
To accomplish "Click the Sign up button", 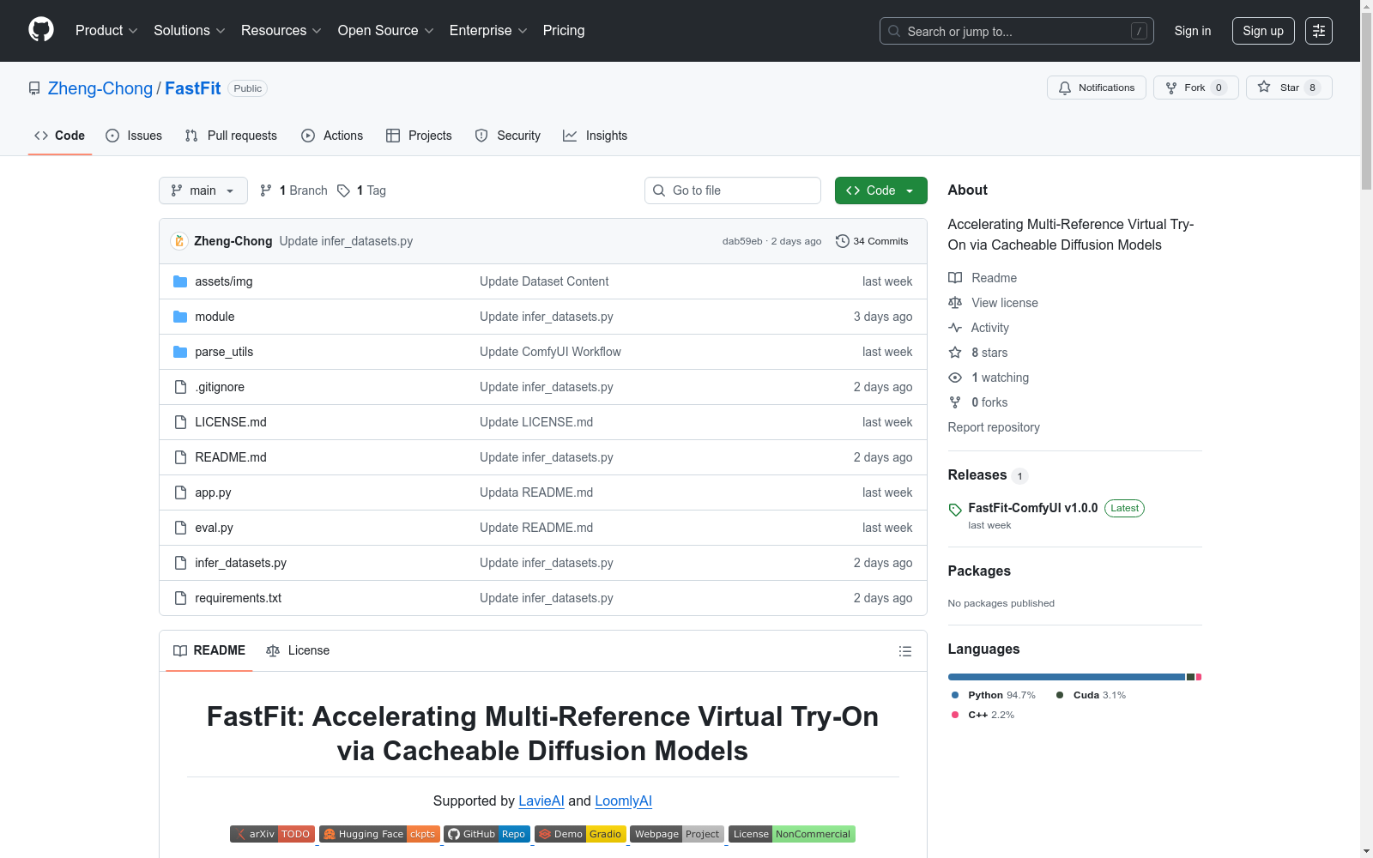I will pyautogui.click(x=1263, y=31).
